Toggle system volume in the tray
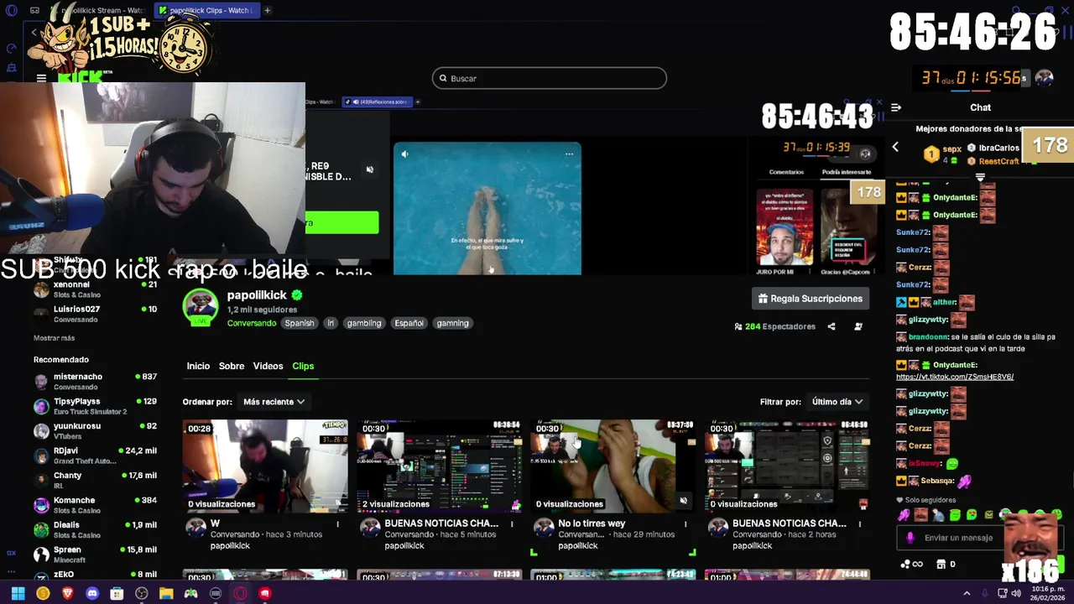1074x604 pixels. click(1016, 593)
